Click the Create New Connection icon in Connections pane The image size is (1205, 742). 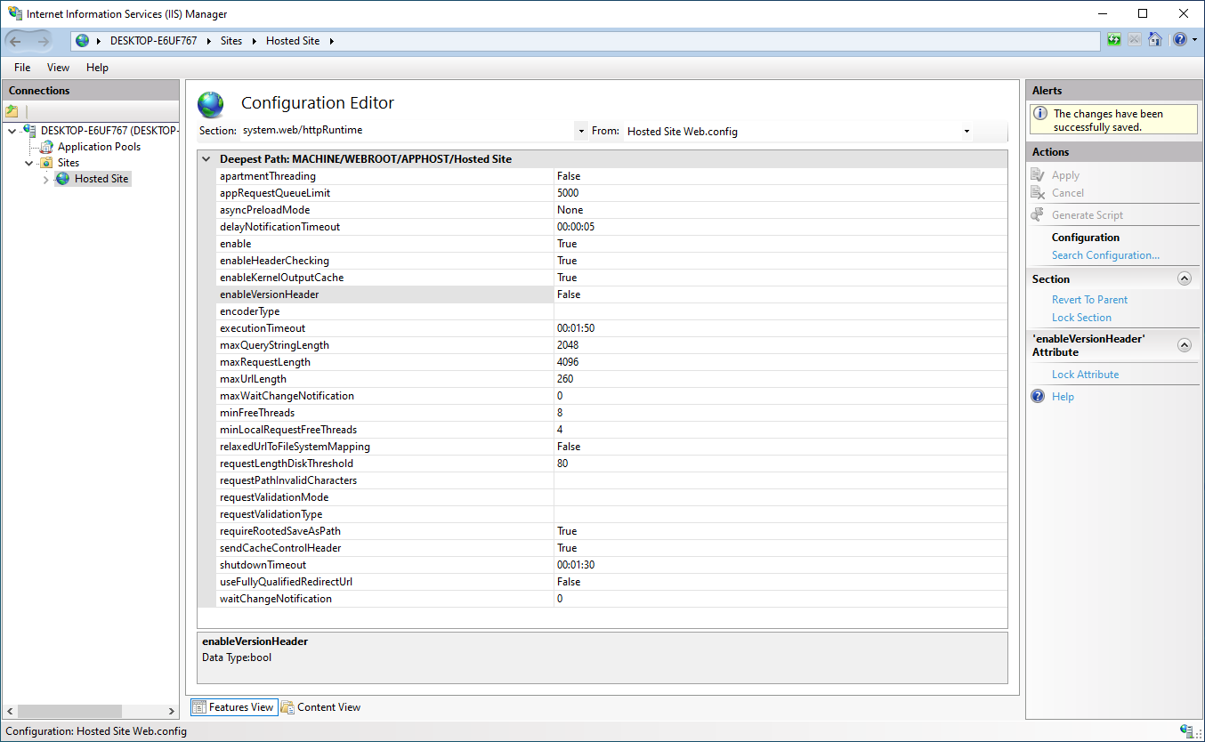[x=12, y=109]
